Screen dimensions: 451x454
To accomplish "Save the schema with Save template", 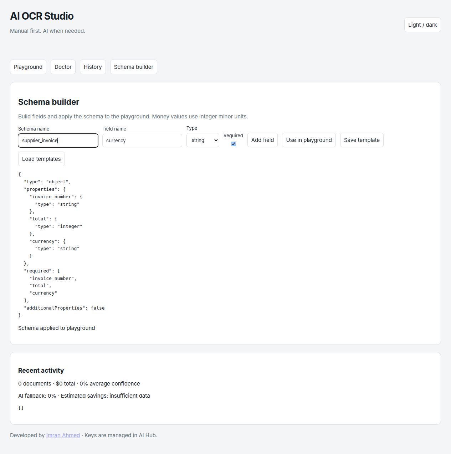I will (362, 140).
